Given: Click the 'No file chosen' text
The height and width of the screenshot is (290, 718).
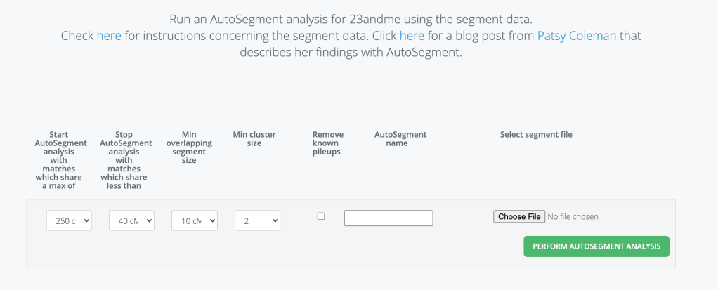Looking at the screenshot, I should click(573, 216).
